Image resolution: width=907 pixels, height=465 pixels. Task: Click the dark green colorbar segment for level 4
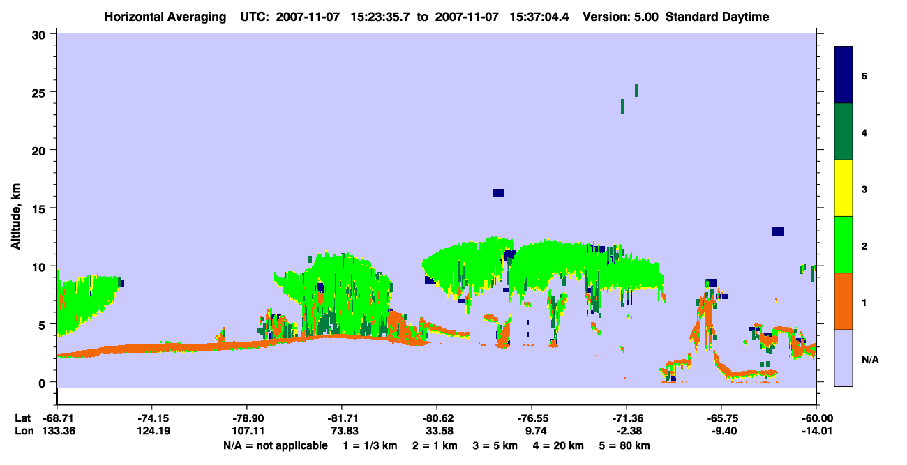[844, 132]
